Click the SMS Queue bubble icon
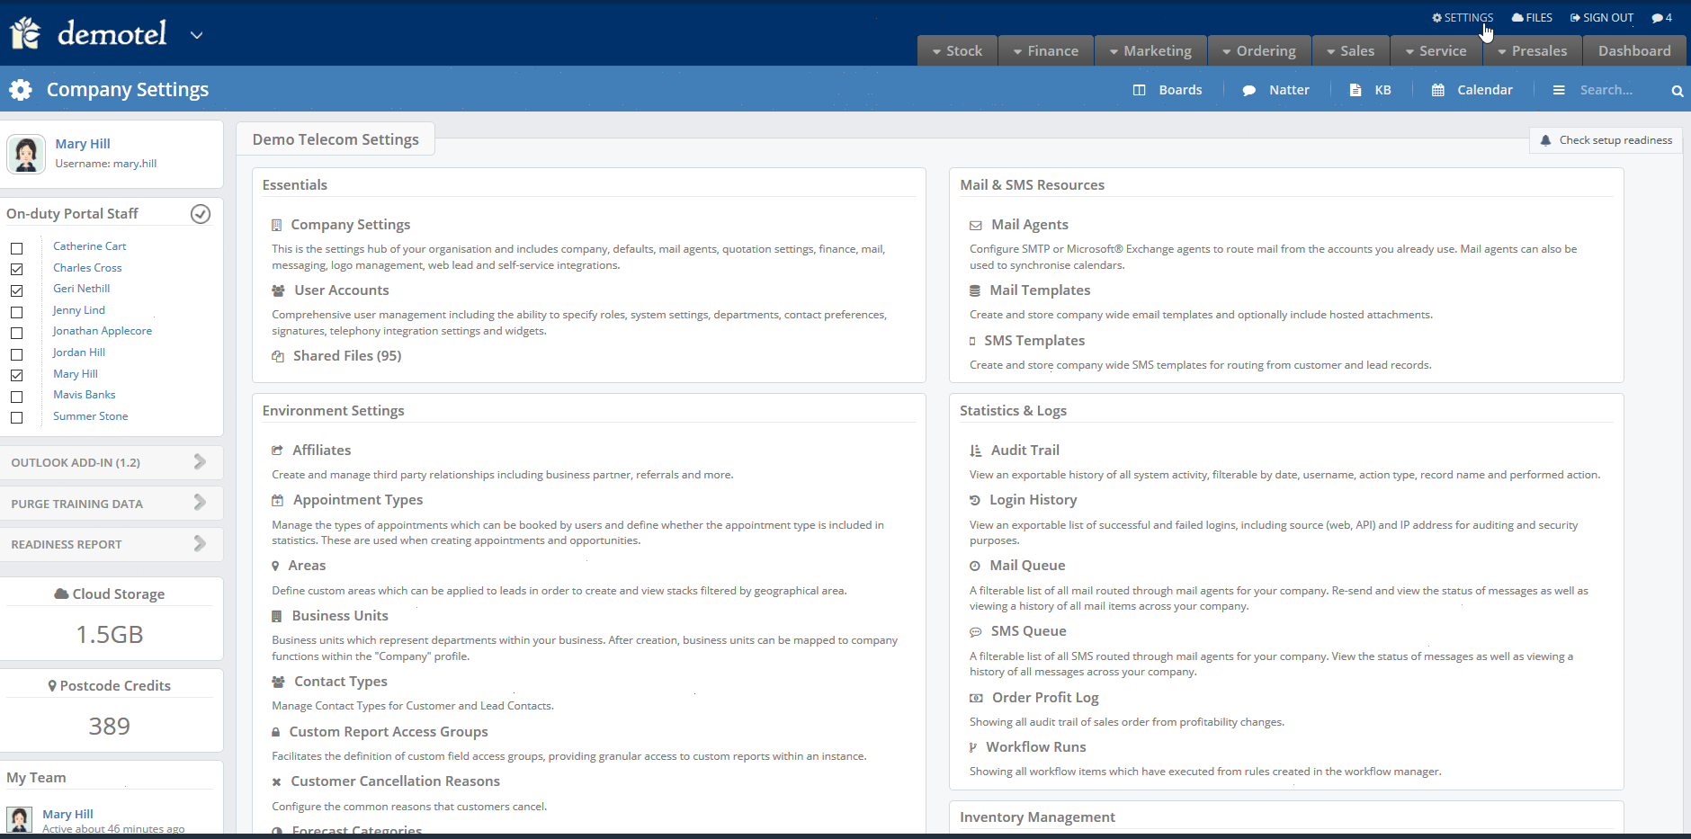Screen dimensions: 1691x839 pyautogui.click(x=975, y=632)
